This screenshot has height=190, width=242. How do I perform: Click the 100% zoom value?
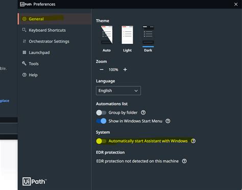pyautogui.click(x=113, y=69)
